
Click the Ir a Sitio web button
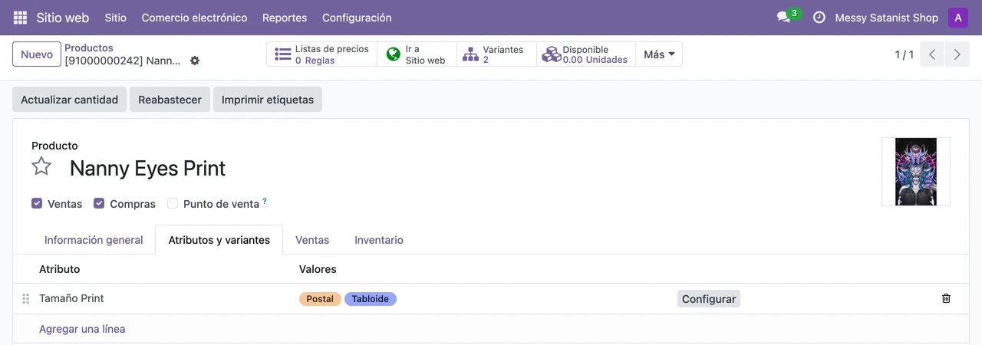[417, 54]
